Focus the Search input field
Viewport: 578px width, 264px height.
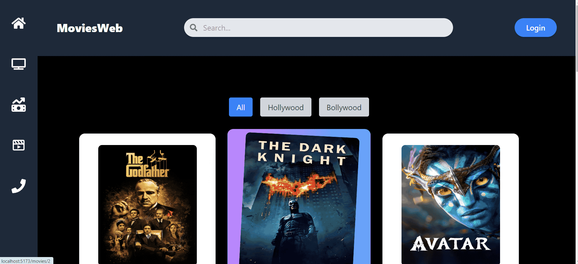[318, 28]
